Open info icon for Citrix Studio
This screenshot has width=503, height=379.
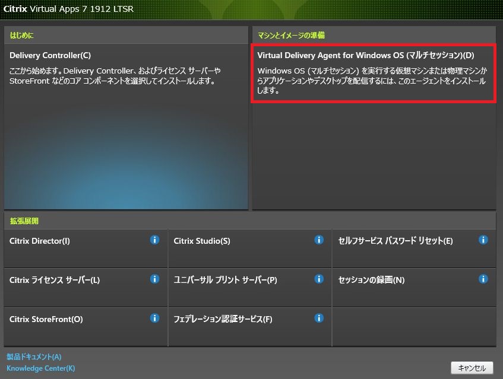pyautogui.click(x=319, y=240)
